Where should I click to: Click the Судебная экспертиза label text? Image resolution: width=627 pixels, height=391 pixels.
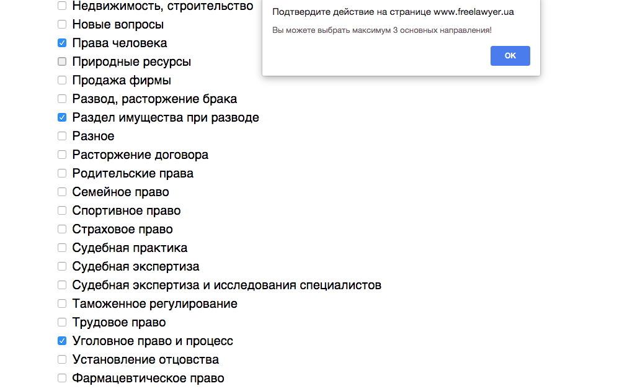click(x=136, y=266)
